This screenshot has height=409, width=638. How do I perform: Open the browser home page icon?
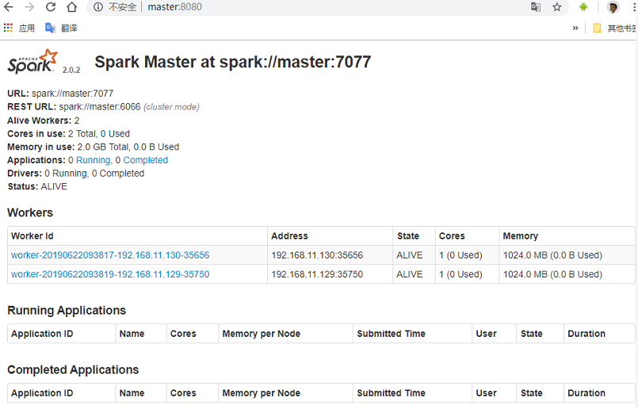tap(71, 7)
